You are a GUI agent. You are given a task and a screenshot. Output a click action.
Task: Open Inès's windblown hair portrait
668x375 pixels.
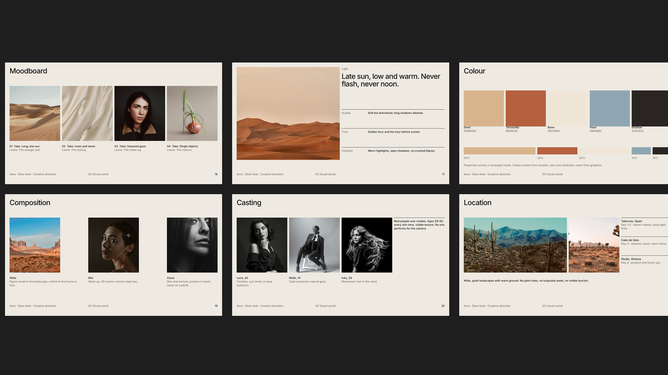[x=367, y=245]
